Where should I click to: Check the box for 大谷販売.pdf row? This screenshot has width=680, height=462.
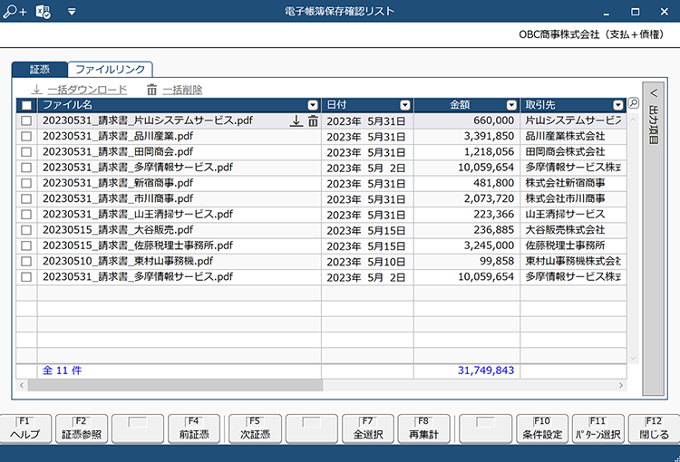coord(26,230)
